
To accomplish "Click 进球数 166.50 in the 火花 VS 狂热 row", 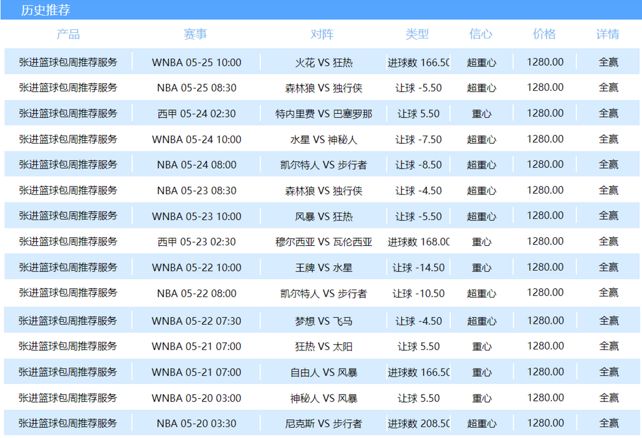I will pyautogui.click(x=419, y=63).
